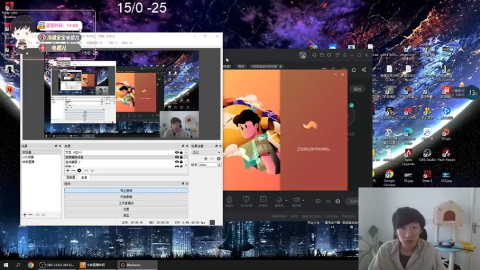This screenshot has width=480, height=270.
Task: Click sources list scroll-up arrow
Action: [186, 152]
